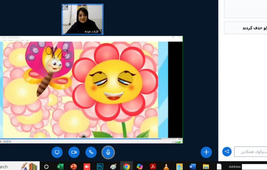Click the presenter webcam thumbnail
The image size is (267, 170).
point(83,19)
